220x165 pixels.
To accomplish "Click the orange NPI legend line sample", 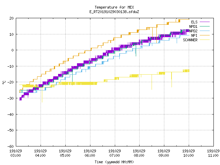I will click(205, 35).
